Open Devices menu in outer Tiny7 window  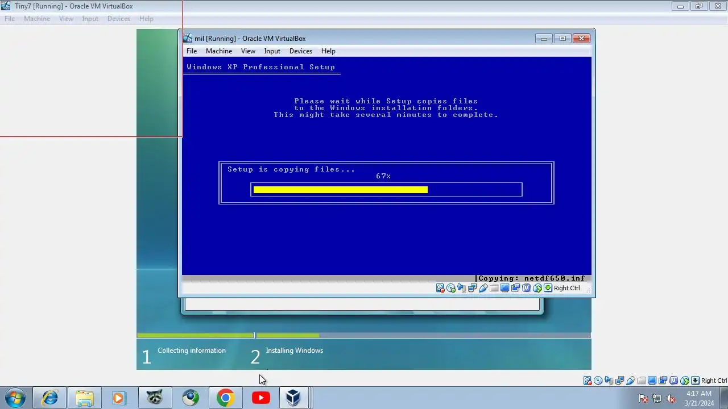(118, 19)
